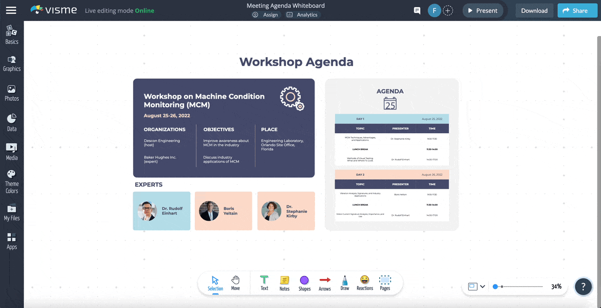
Task: Expand the view mode dropdown arrow
Action: tap(482, 286)
